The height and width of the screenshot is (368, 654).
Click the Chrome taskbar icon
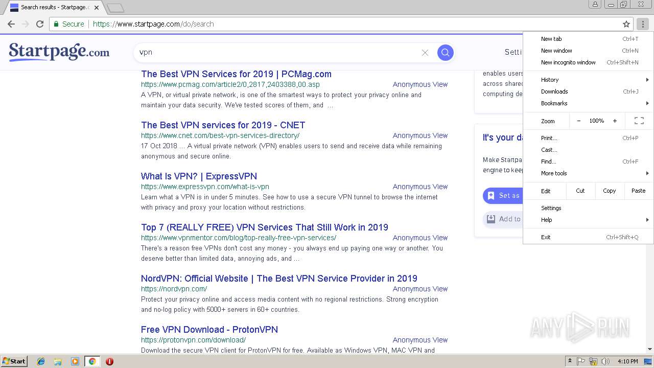click(x=92, y=361)
